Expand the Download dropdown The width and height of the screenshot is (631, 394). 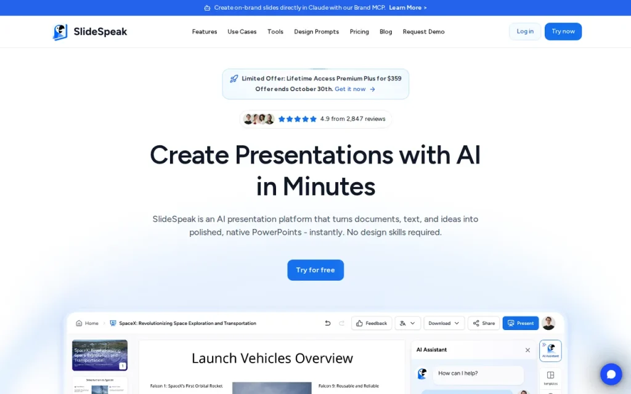pos(444,323)
